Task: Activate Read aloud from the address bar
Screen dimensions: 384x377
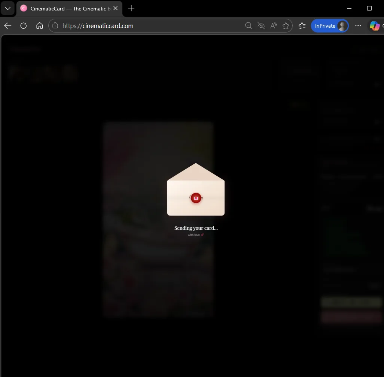Action: pos(274,26)
